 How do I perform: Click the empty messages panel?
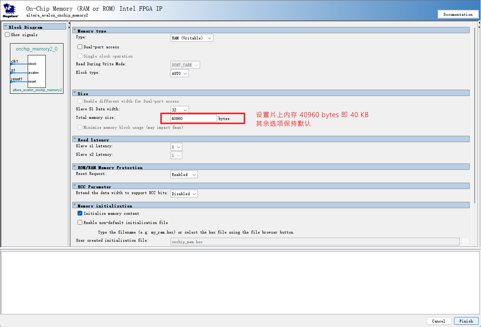pyautogui.click(x=240, y=283)
